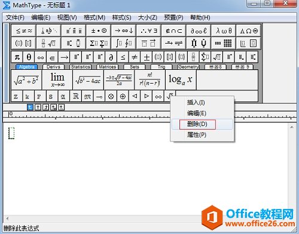Insert the log base a of x expression
The width and height of the screenshot is (299, 234).
(181, 80)
